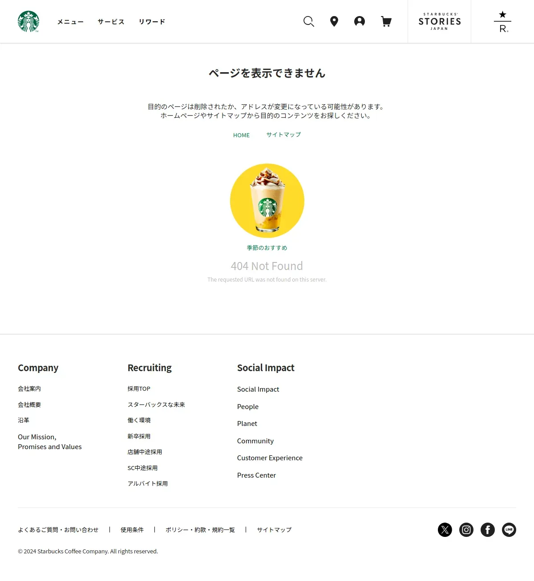
Task: Open サイトマップ link in bottom footer
Action: 274,530
